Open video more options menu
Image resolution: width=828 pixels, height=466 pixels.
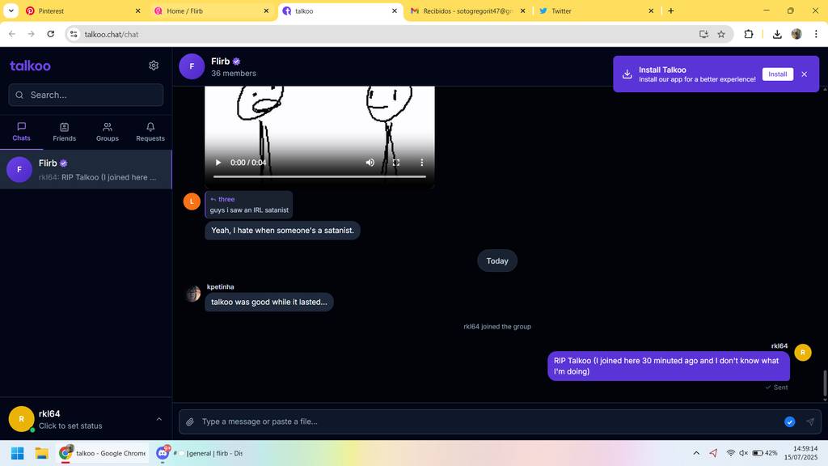(421, 162)
